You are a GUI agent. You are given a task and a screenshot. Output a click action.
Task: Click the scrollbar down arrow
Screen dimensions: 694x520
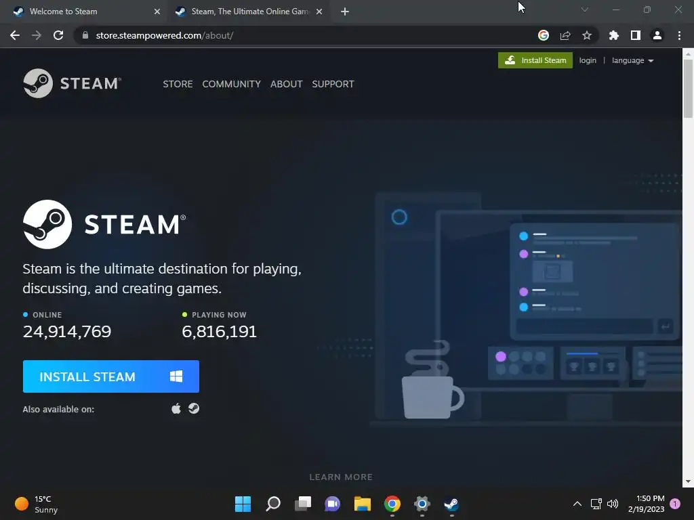(x=688, y=481)
